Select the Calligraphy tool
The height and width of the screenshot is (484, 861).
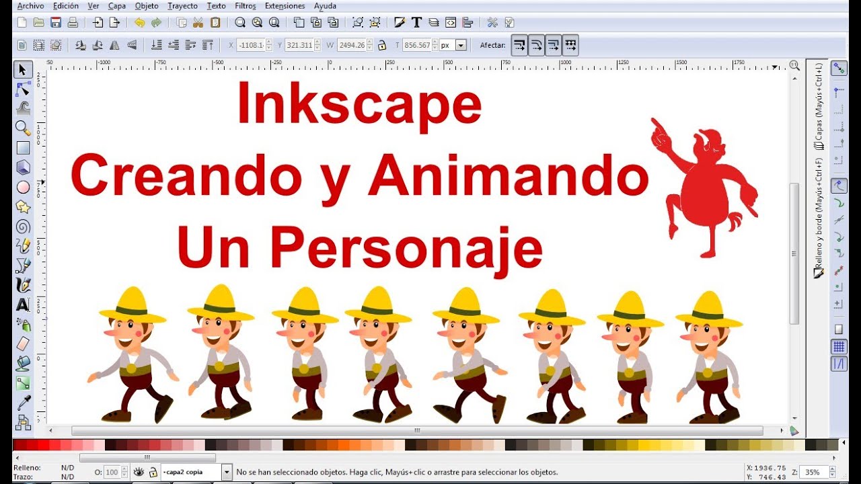pos(23,285)
